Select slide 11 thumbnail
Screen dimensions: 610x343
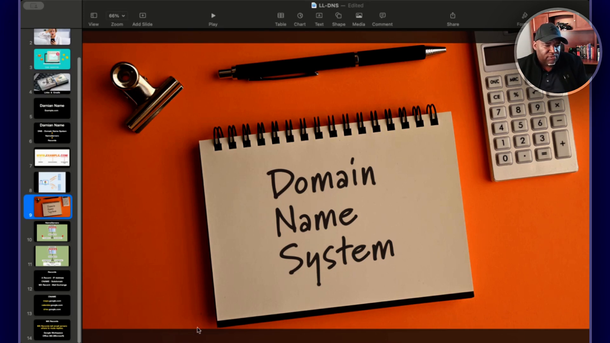52,256
